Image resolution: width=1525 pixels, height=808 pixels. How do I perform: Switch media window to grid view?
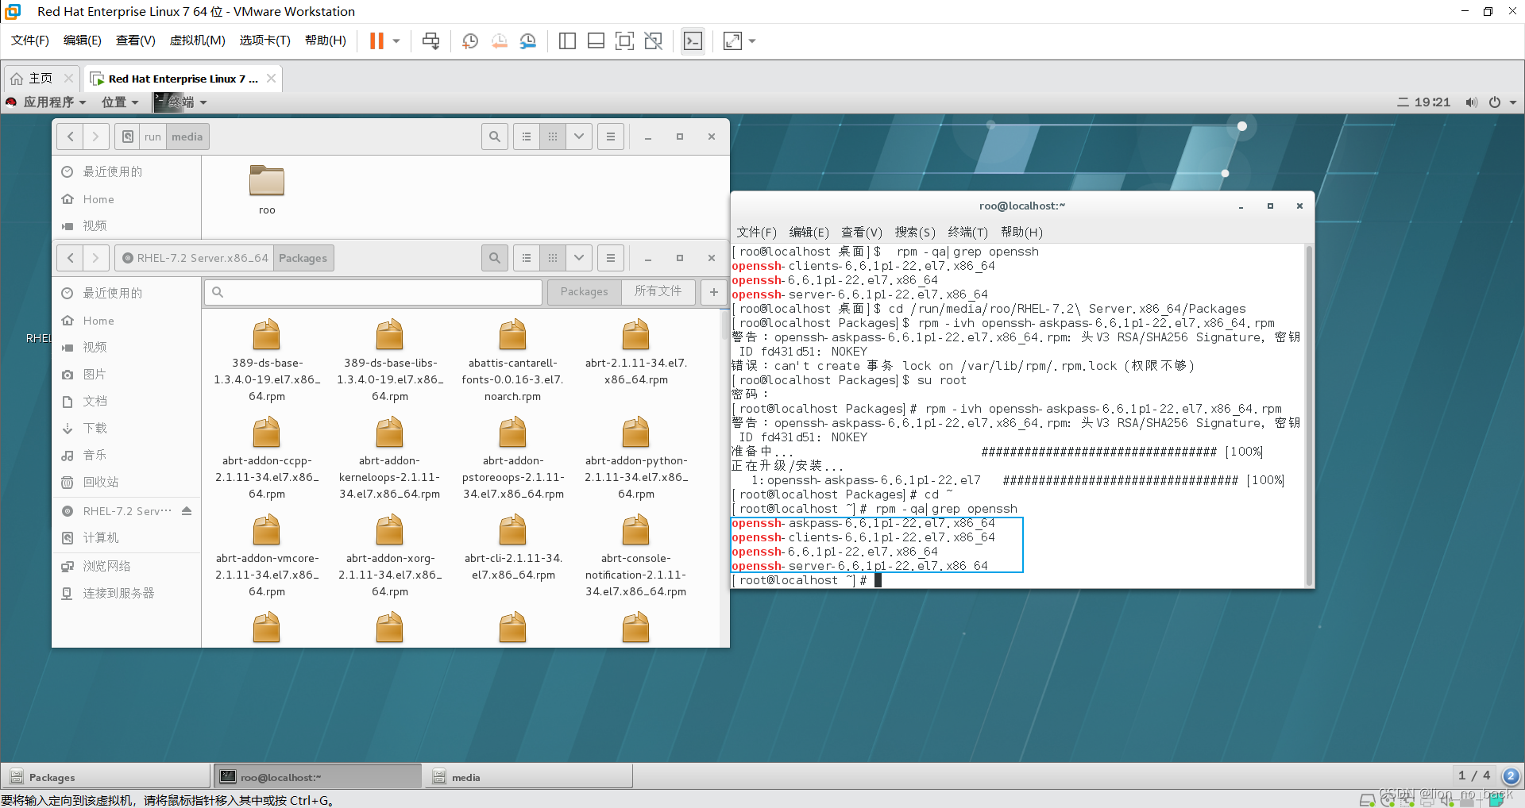tap(553, 137)
